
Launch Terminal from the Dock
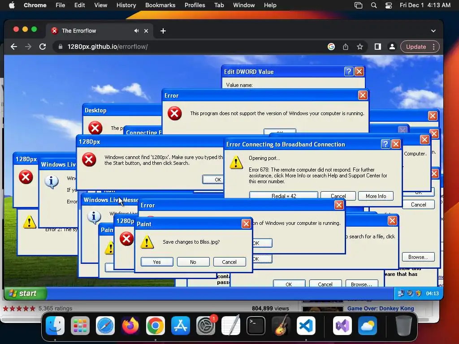pyautogui.click(x=256, y=326)
